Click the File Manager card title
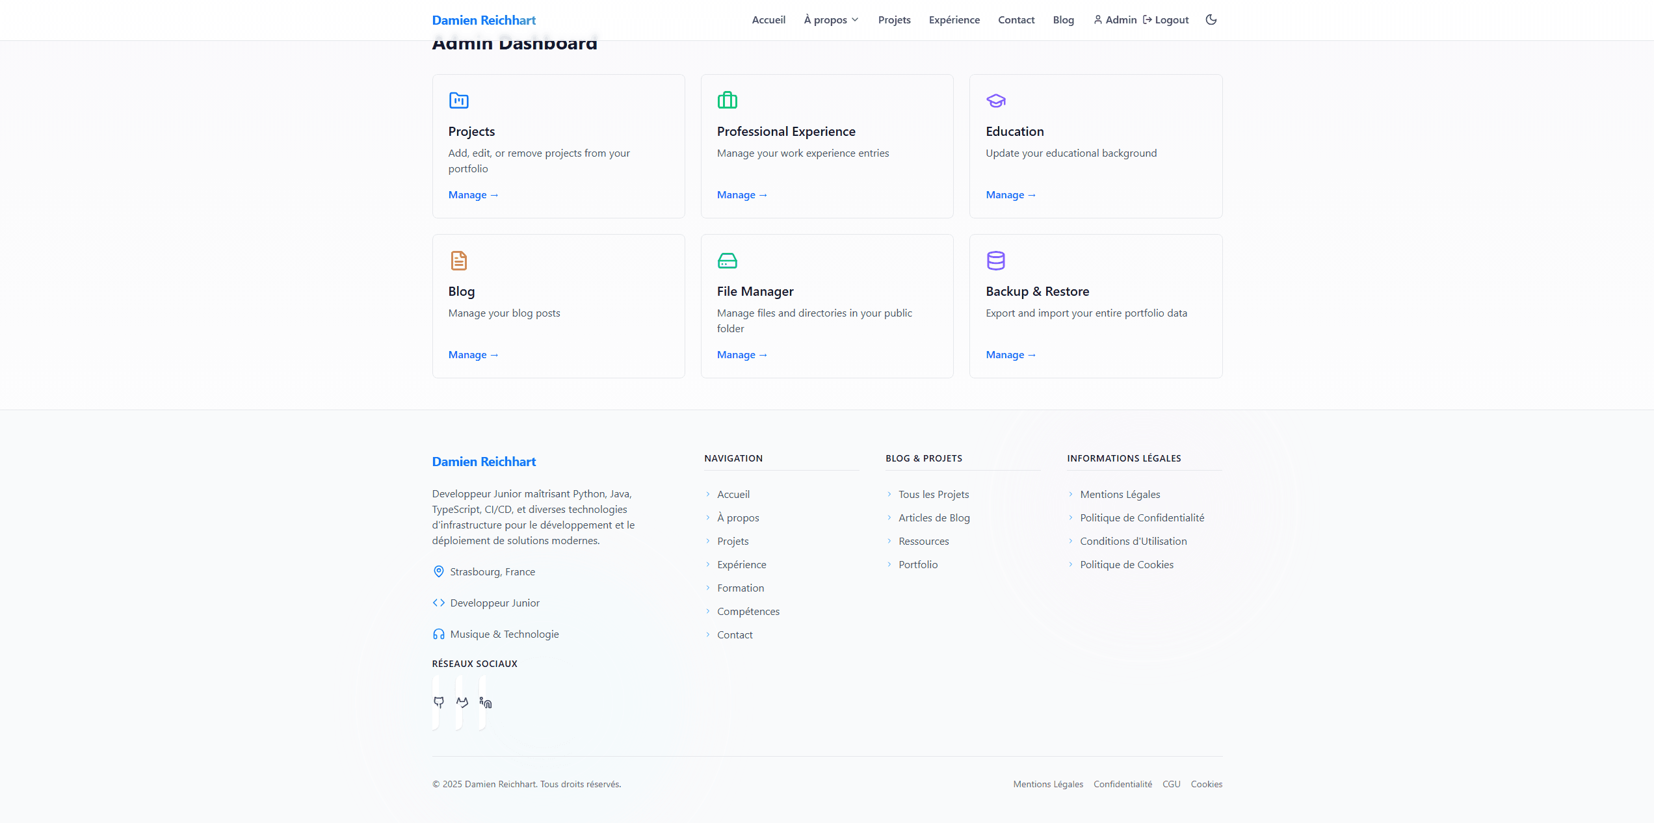The height and width of the screenshot is (823, 1654). [x=755, y=291]
